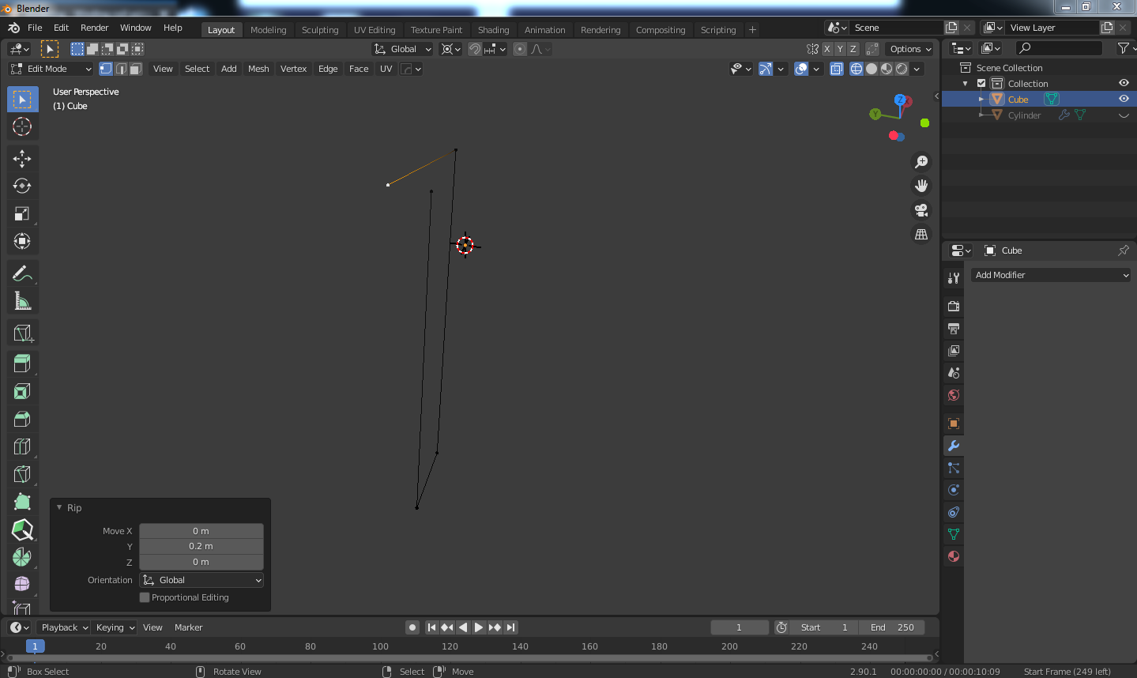
Task: Toggle Z axis mesh symmetry
Action: [x=853, y=49]
